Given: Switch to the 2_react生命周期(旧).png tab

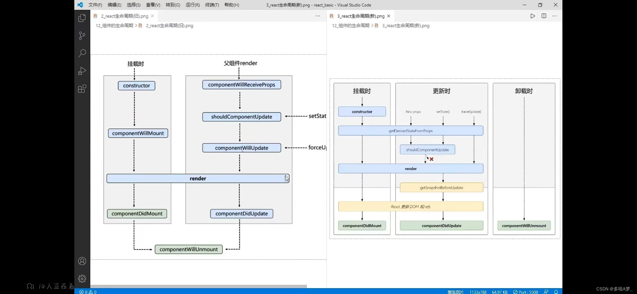Looking at the screenshot, I should (124, 16).
